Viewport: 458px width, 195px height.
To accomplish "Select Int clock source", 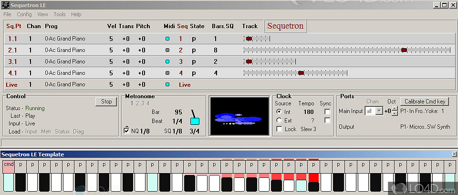I will point(279,112).
